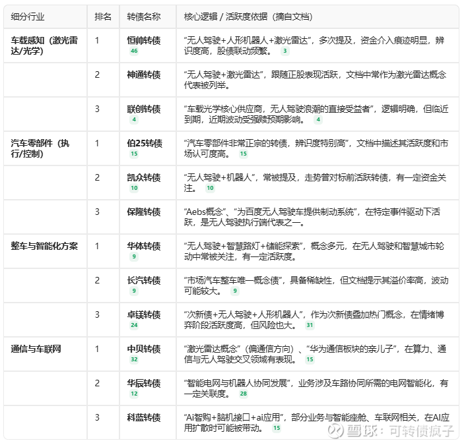Screen dimensions: 468x445
Task: Open citation 9 after 可能较大 text
Action: tap(235, 291)
